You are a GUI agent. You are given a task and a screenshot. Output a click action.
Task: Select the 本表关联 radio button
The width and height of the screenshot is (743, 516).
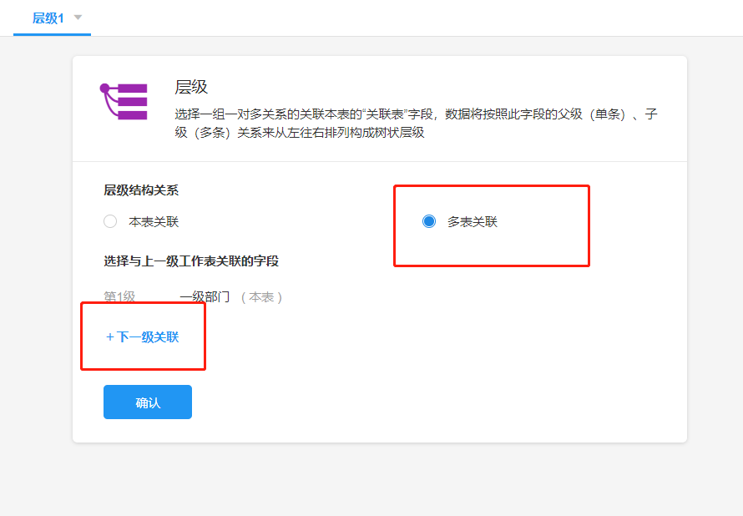point(110,222)
